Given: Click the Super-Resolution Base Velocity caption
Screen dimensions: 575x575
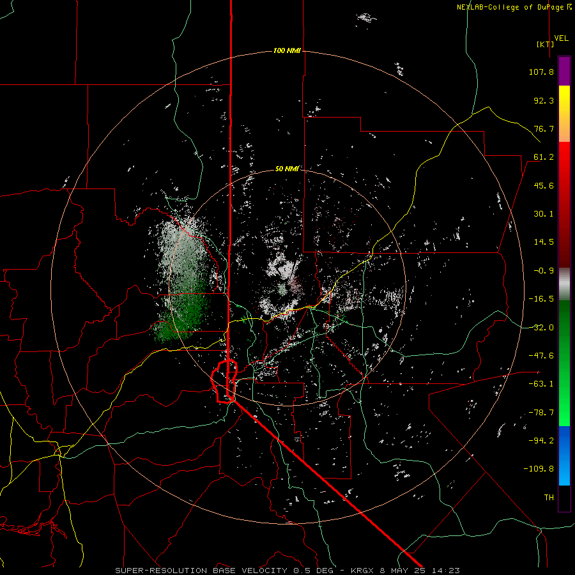Looking at the screenshot, I should click(287, 571).
